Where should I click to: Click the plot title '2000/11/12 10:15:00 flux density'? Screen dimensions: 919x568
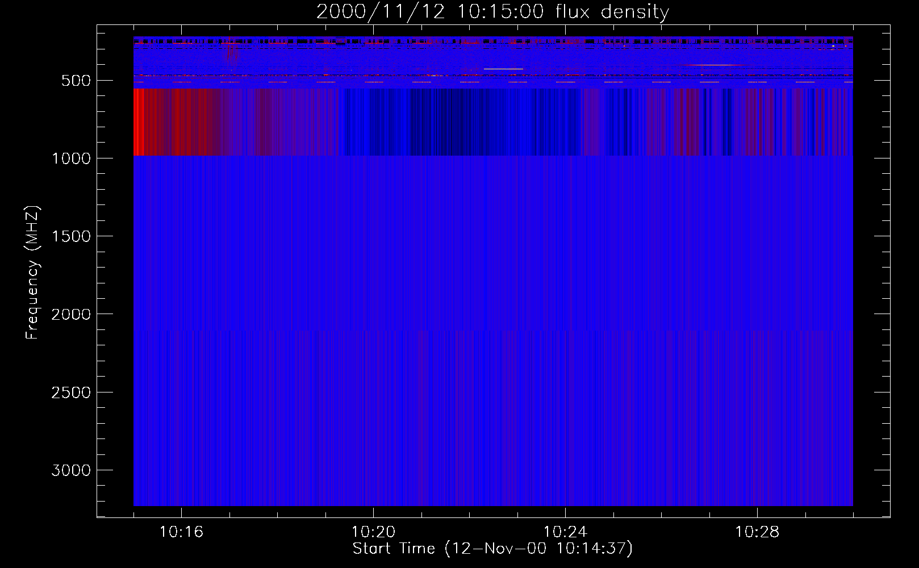(x=492, y=12)
